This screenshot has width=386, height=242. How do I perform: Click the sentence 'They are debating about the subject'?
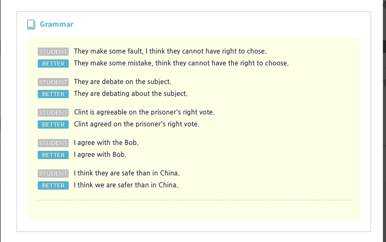click(131, 93)
